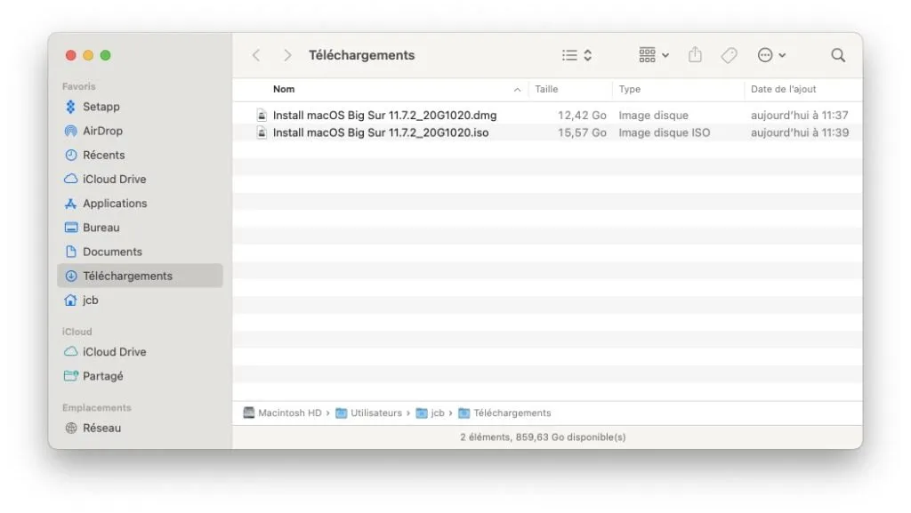Viewport: 911px width, 513px height.
Task: Click the Téléchargements window title
Action: [361, 55]
